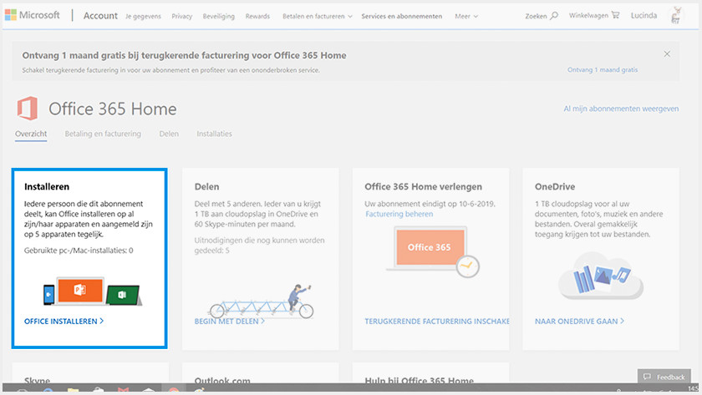This screenshot has width=702, height=395.
Task: Switch to the Delen tab
Action: 169,134
